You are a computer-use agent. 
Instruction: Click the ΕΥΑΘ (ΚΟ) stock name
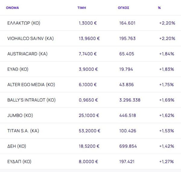click(18, 69)
